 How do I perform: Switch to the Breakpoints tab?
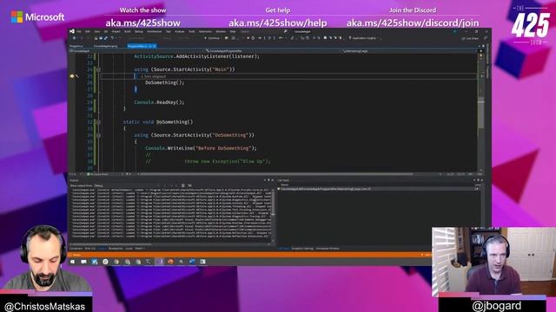pyautogui.click(x=116, y=249)
